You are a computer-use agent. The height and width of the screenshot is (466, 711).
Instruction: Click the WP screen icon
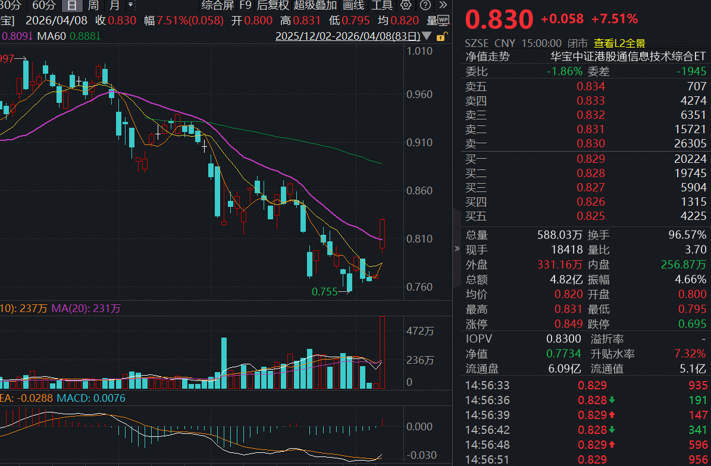point(443,20)
